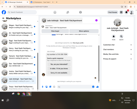Click the Chrome address bar URL
Image resolution: width=137 pixels, height=109 pixels.
coord(32,7)
